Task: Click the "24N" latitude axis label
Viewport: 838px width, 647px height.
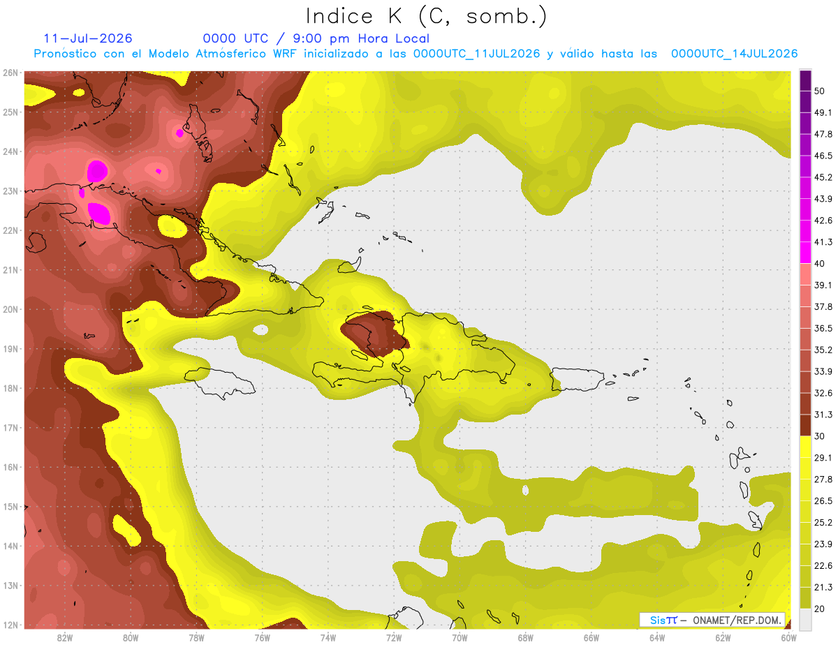Action: point(10,151)
